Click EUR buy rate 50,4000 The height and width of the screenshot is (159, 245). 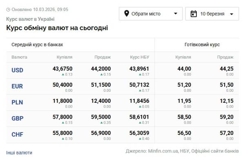point(62,85)
